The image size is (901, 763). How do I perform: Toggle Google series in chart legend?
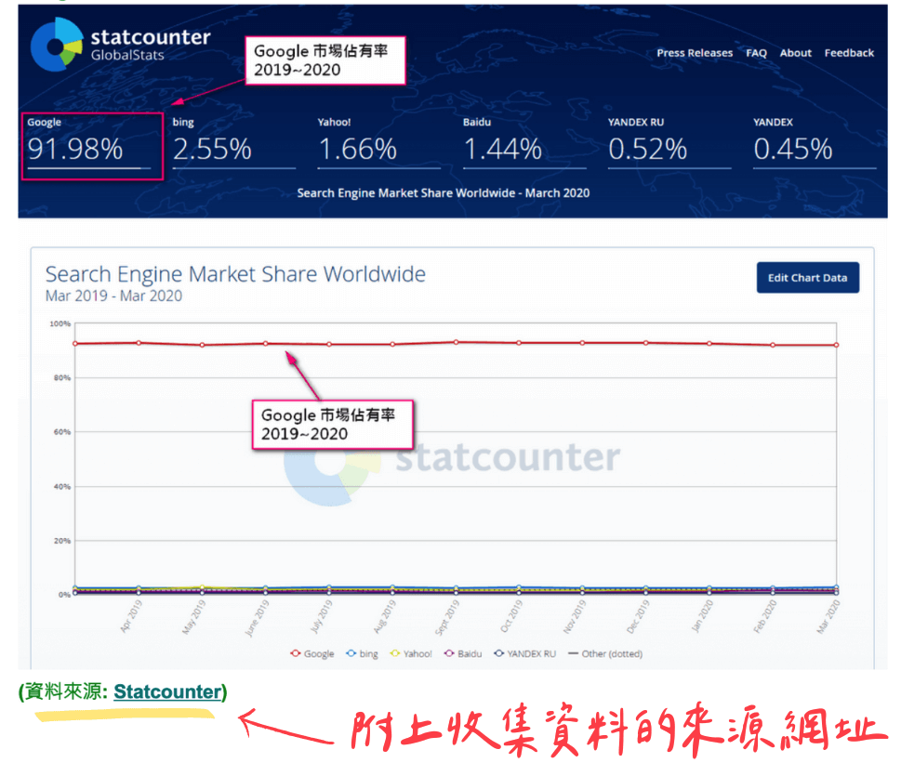tap(312, 653)
